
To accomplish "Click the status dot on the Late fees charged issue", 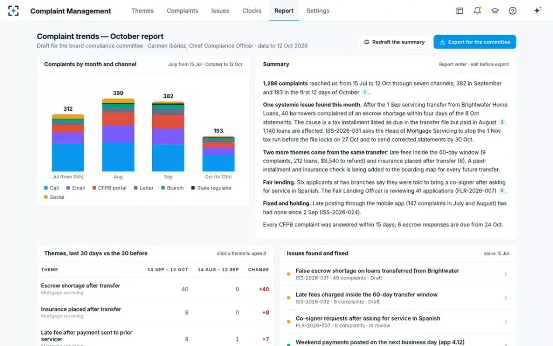I will tap(288, 298).
